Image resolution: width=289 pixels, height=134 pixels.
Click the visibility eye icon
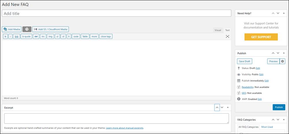click(x=239, y=75)
